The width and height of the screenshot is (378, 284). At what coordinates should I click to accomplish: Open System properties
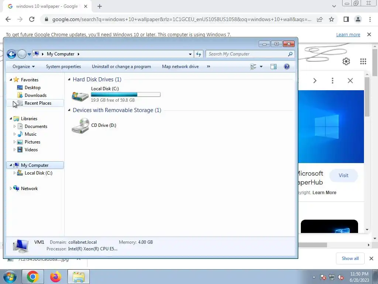click(63, 67)
